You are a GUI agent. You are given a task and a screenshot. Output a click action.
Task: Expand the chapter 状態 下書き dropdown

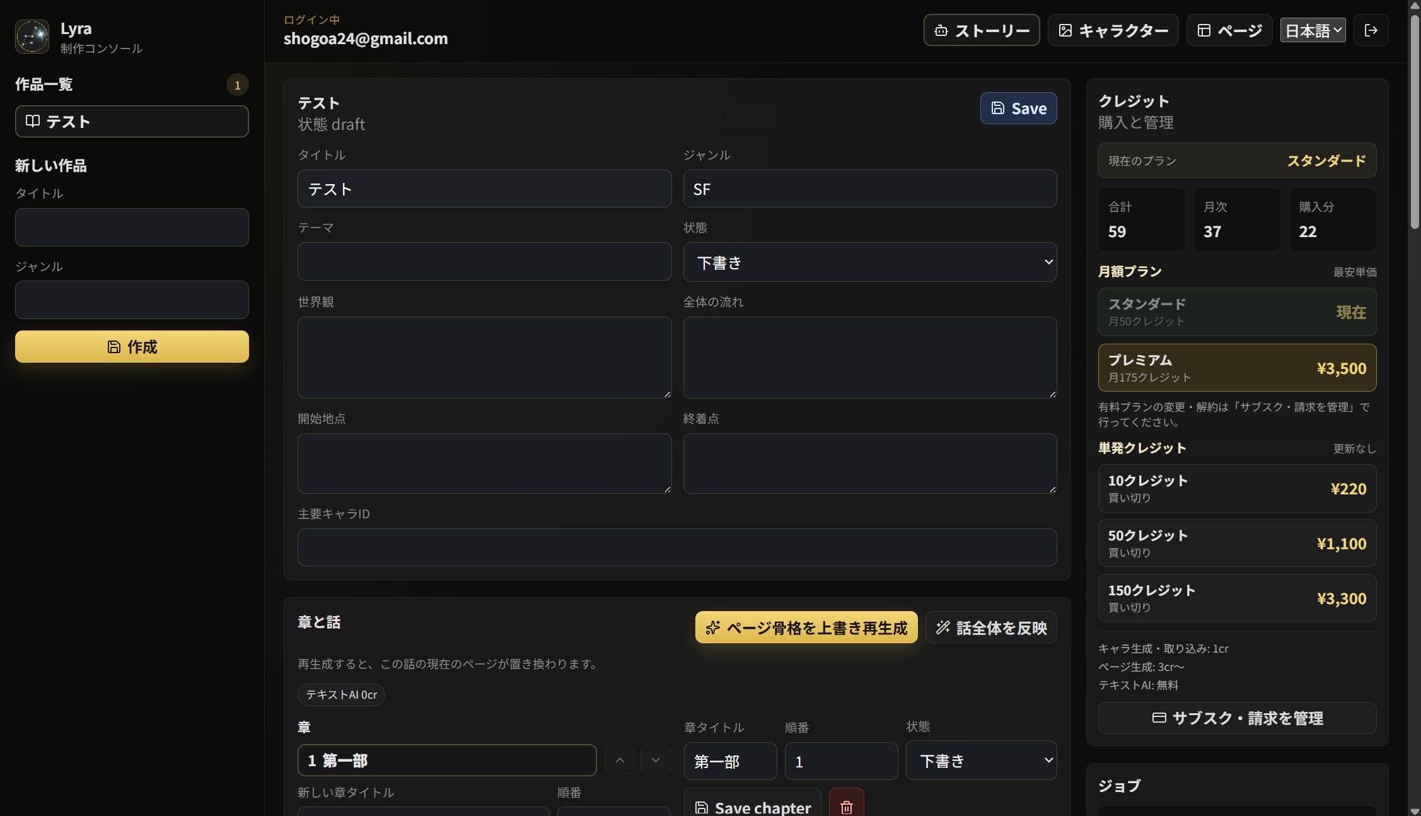[981, 761]
